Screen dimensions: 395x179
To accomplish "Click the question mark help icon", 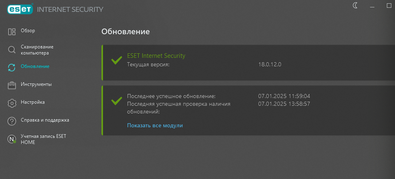I will (x=12, y=121).
